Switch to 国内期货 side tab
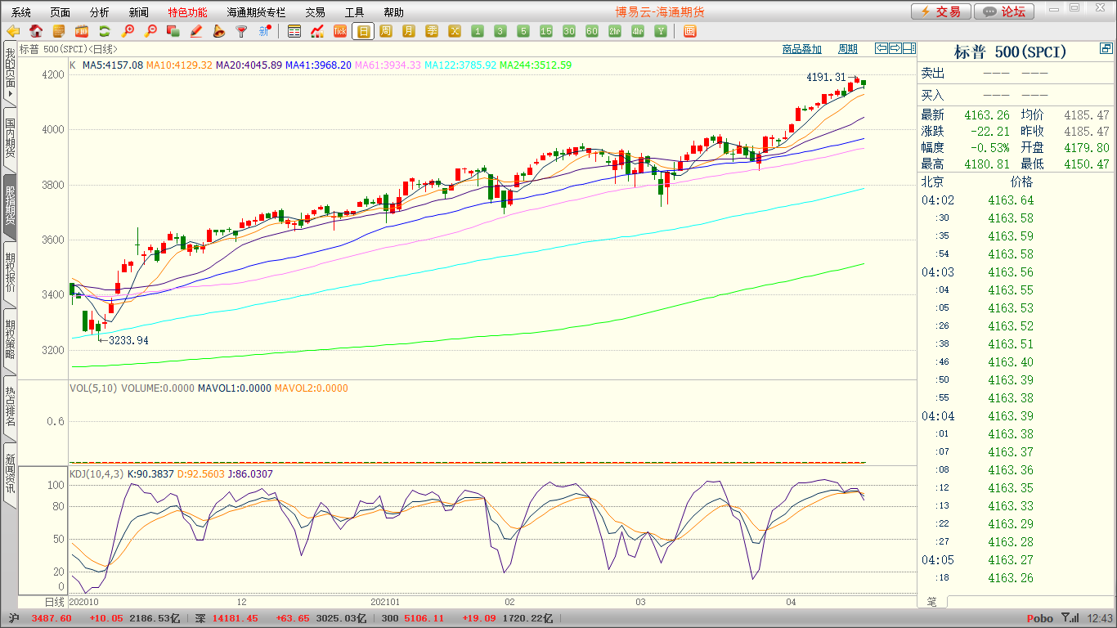Viewport: 1117px width, 628px height. (10, 139)
